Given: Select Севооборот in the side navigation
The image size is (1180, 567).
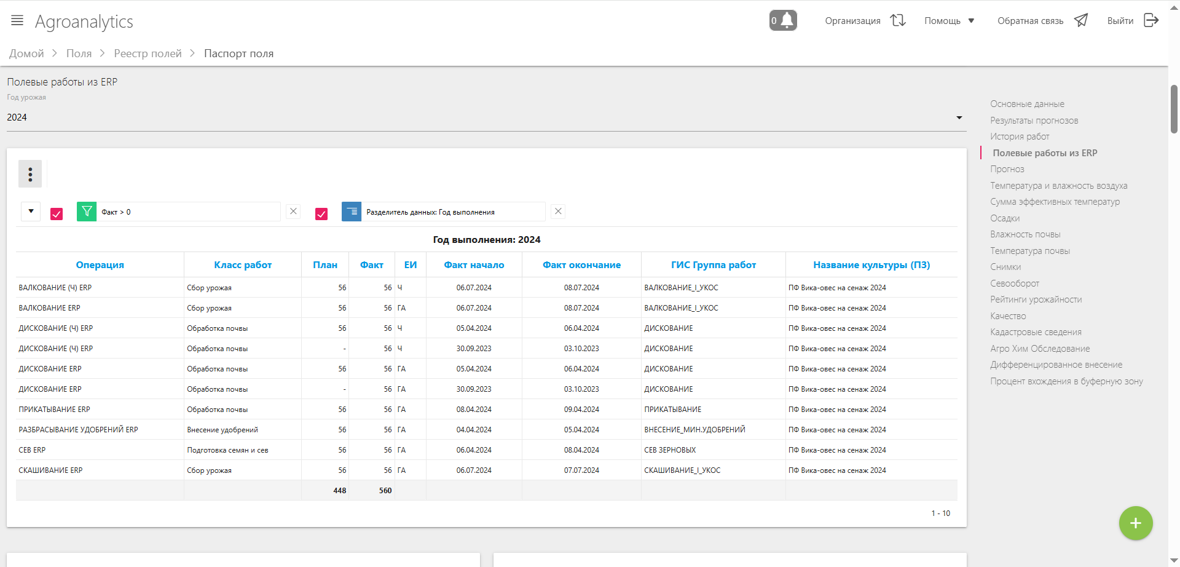Looking at the screenshot, I should click(x=1015, y=283).
